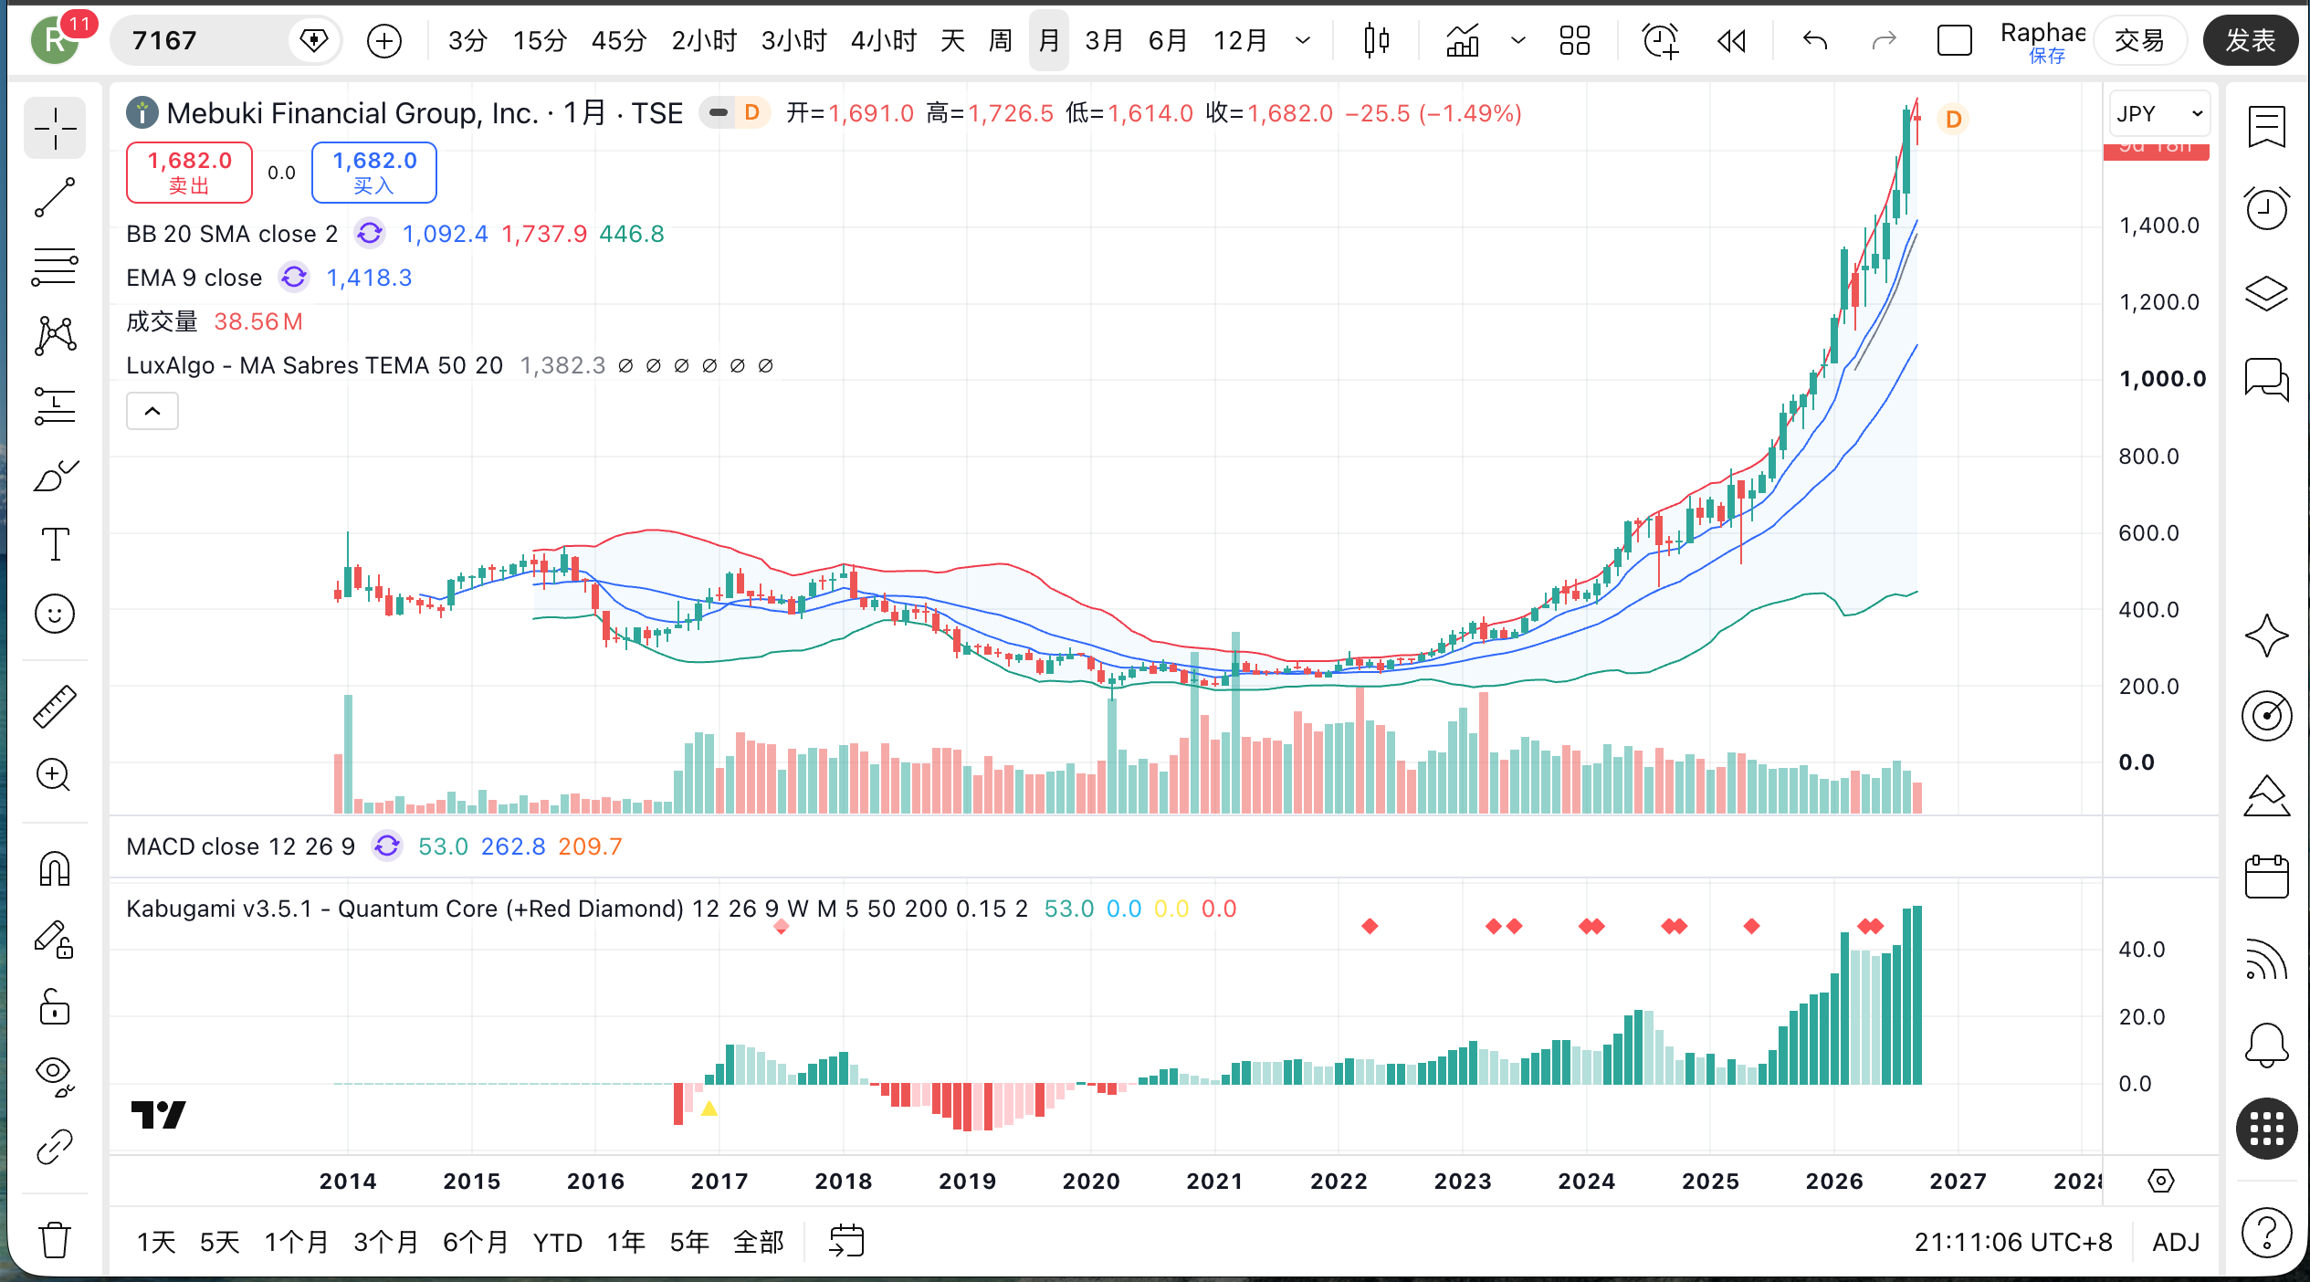Click the link drawings chain icon
2310x1282 pixels.
pos(55,1147)
